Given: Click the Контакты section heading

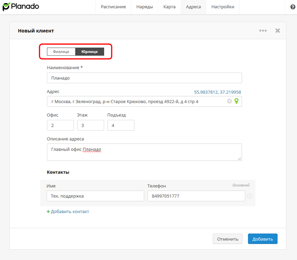Looking at the screenshot, I should [58, 172].
